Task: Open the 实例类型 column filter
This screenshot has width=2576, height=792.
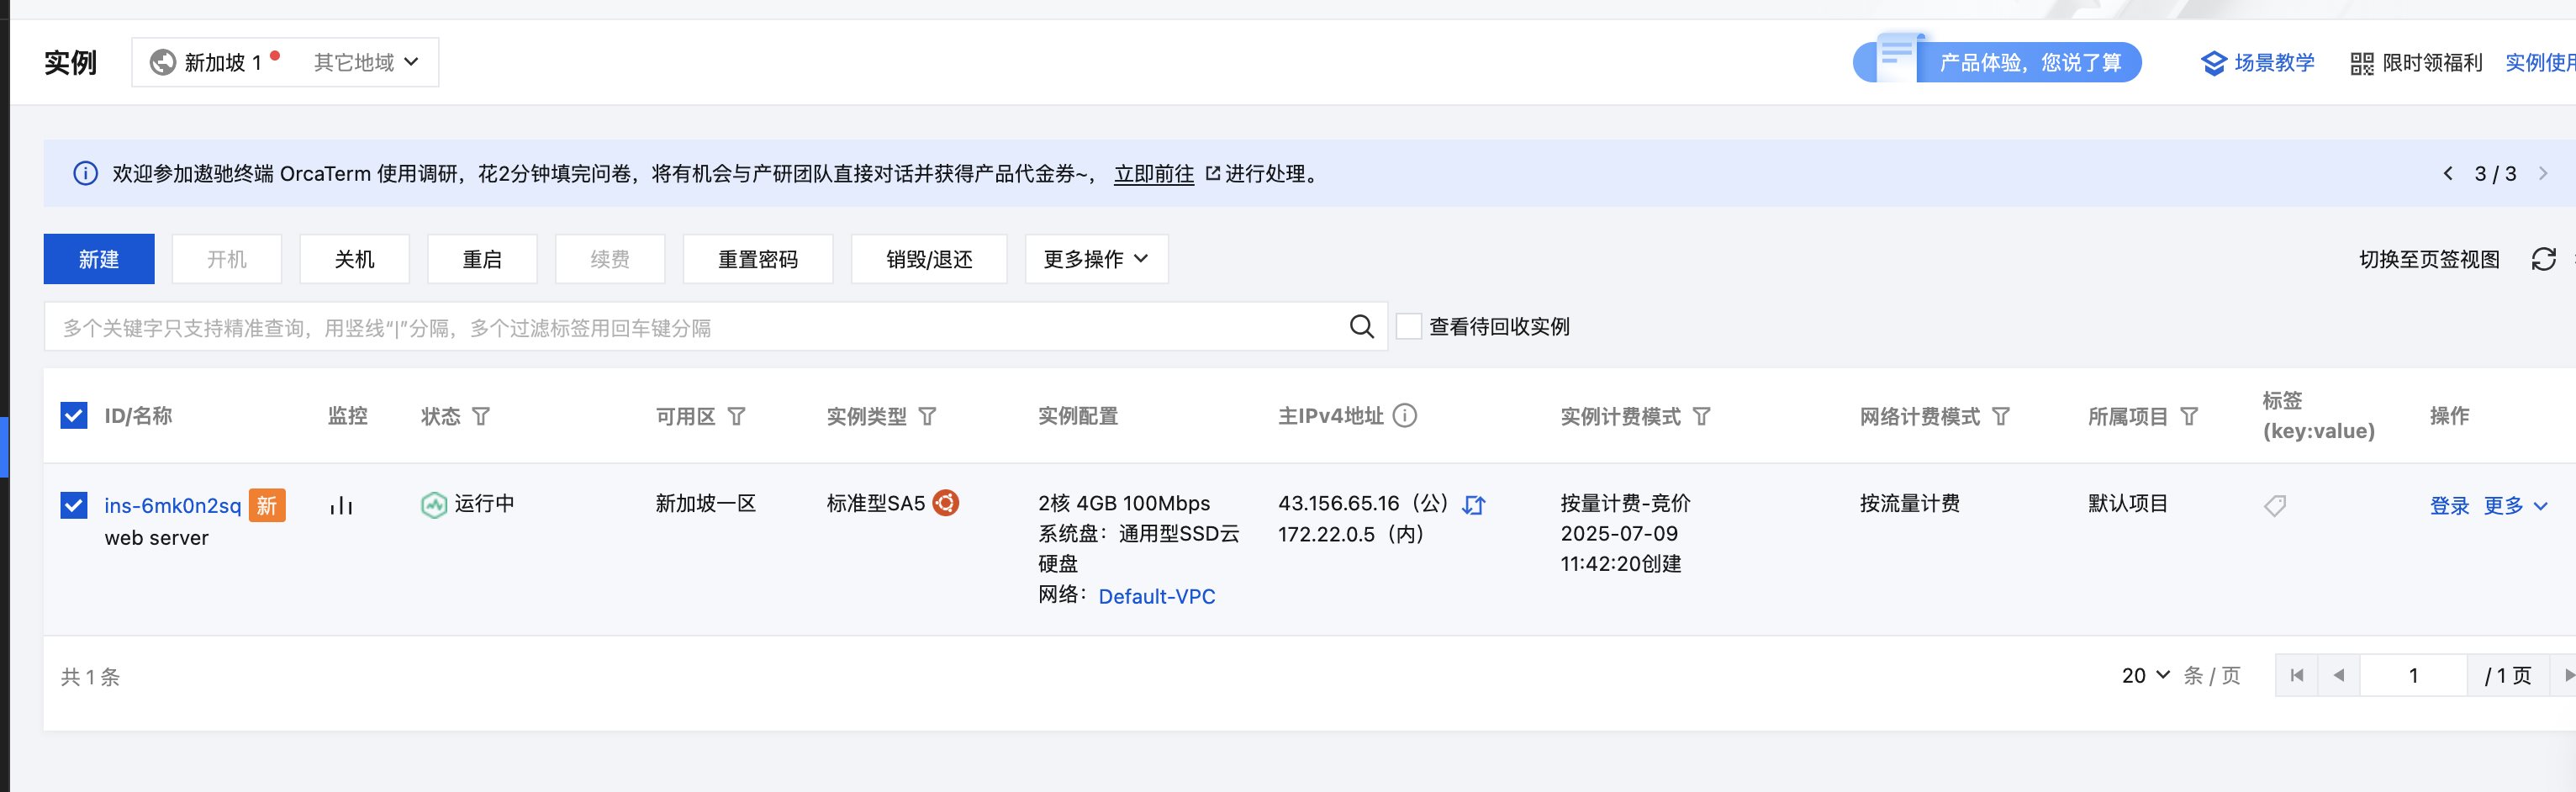Action: click(928, 417)
